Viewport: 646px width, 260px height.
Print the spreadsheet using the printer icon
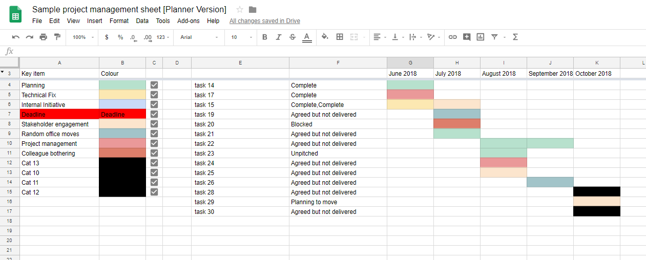[43, 37]
